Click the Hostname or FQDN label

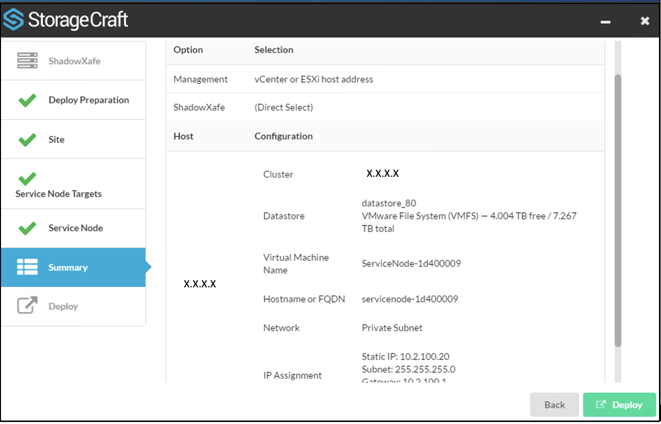coord(304,299)
